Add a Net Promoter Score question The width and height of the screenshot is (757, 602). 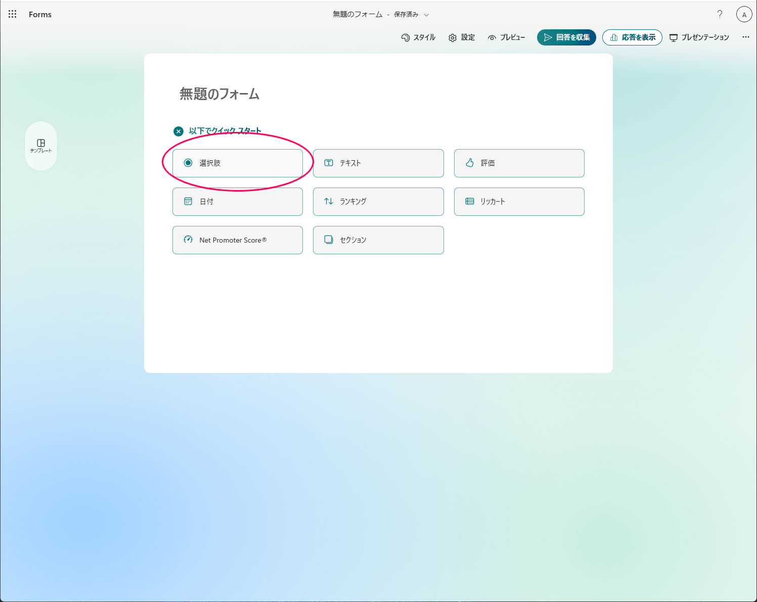(237, 240)
